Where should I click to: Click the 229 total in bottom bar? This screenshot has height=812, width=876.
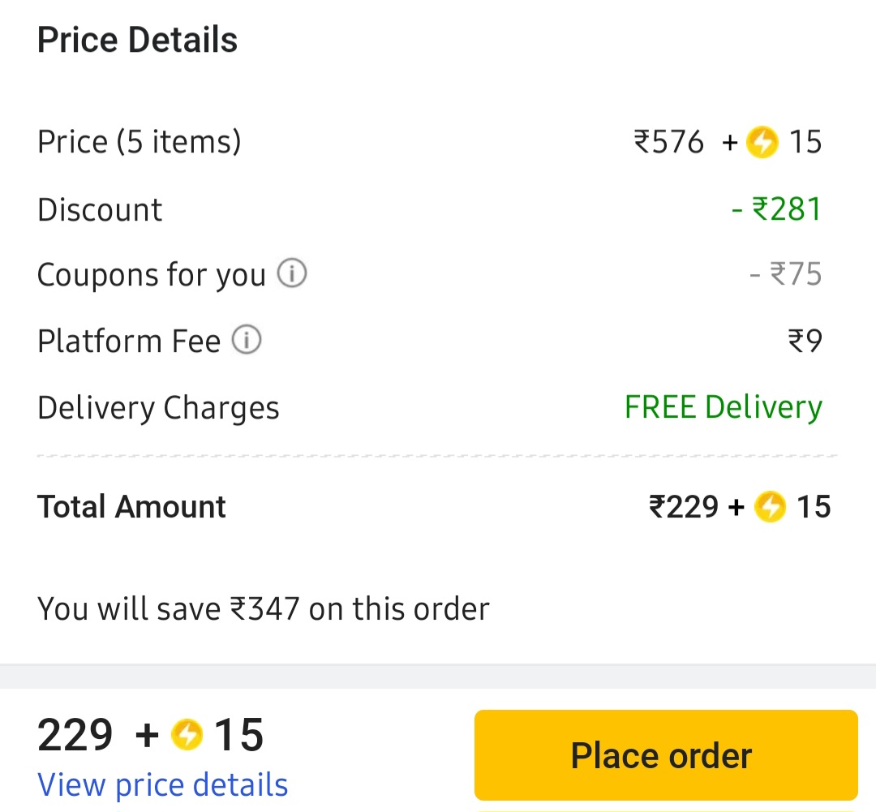pyautogui.click(x=75, y=735)
